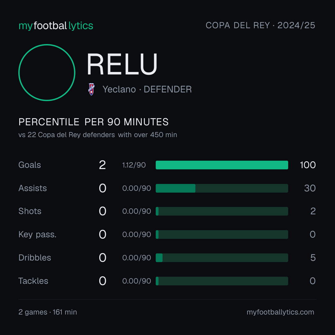Click the RELU player name heading
Screen dimensions: 335x335
point(122,64)
